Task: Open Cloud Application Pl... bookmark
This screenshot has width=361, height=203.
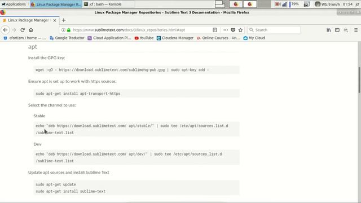Action: 109,38
